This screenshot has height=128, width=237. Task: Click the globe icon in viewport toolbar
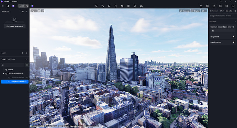point(39,11)
